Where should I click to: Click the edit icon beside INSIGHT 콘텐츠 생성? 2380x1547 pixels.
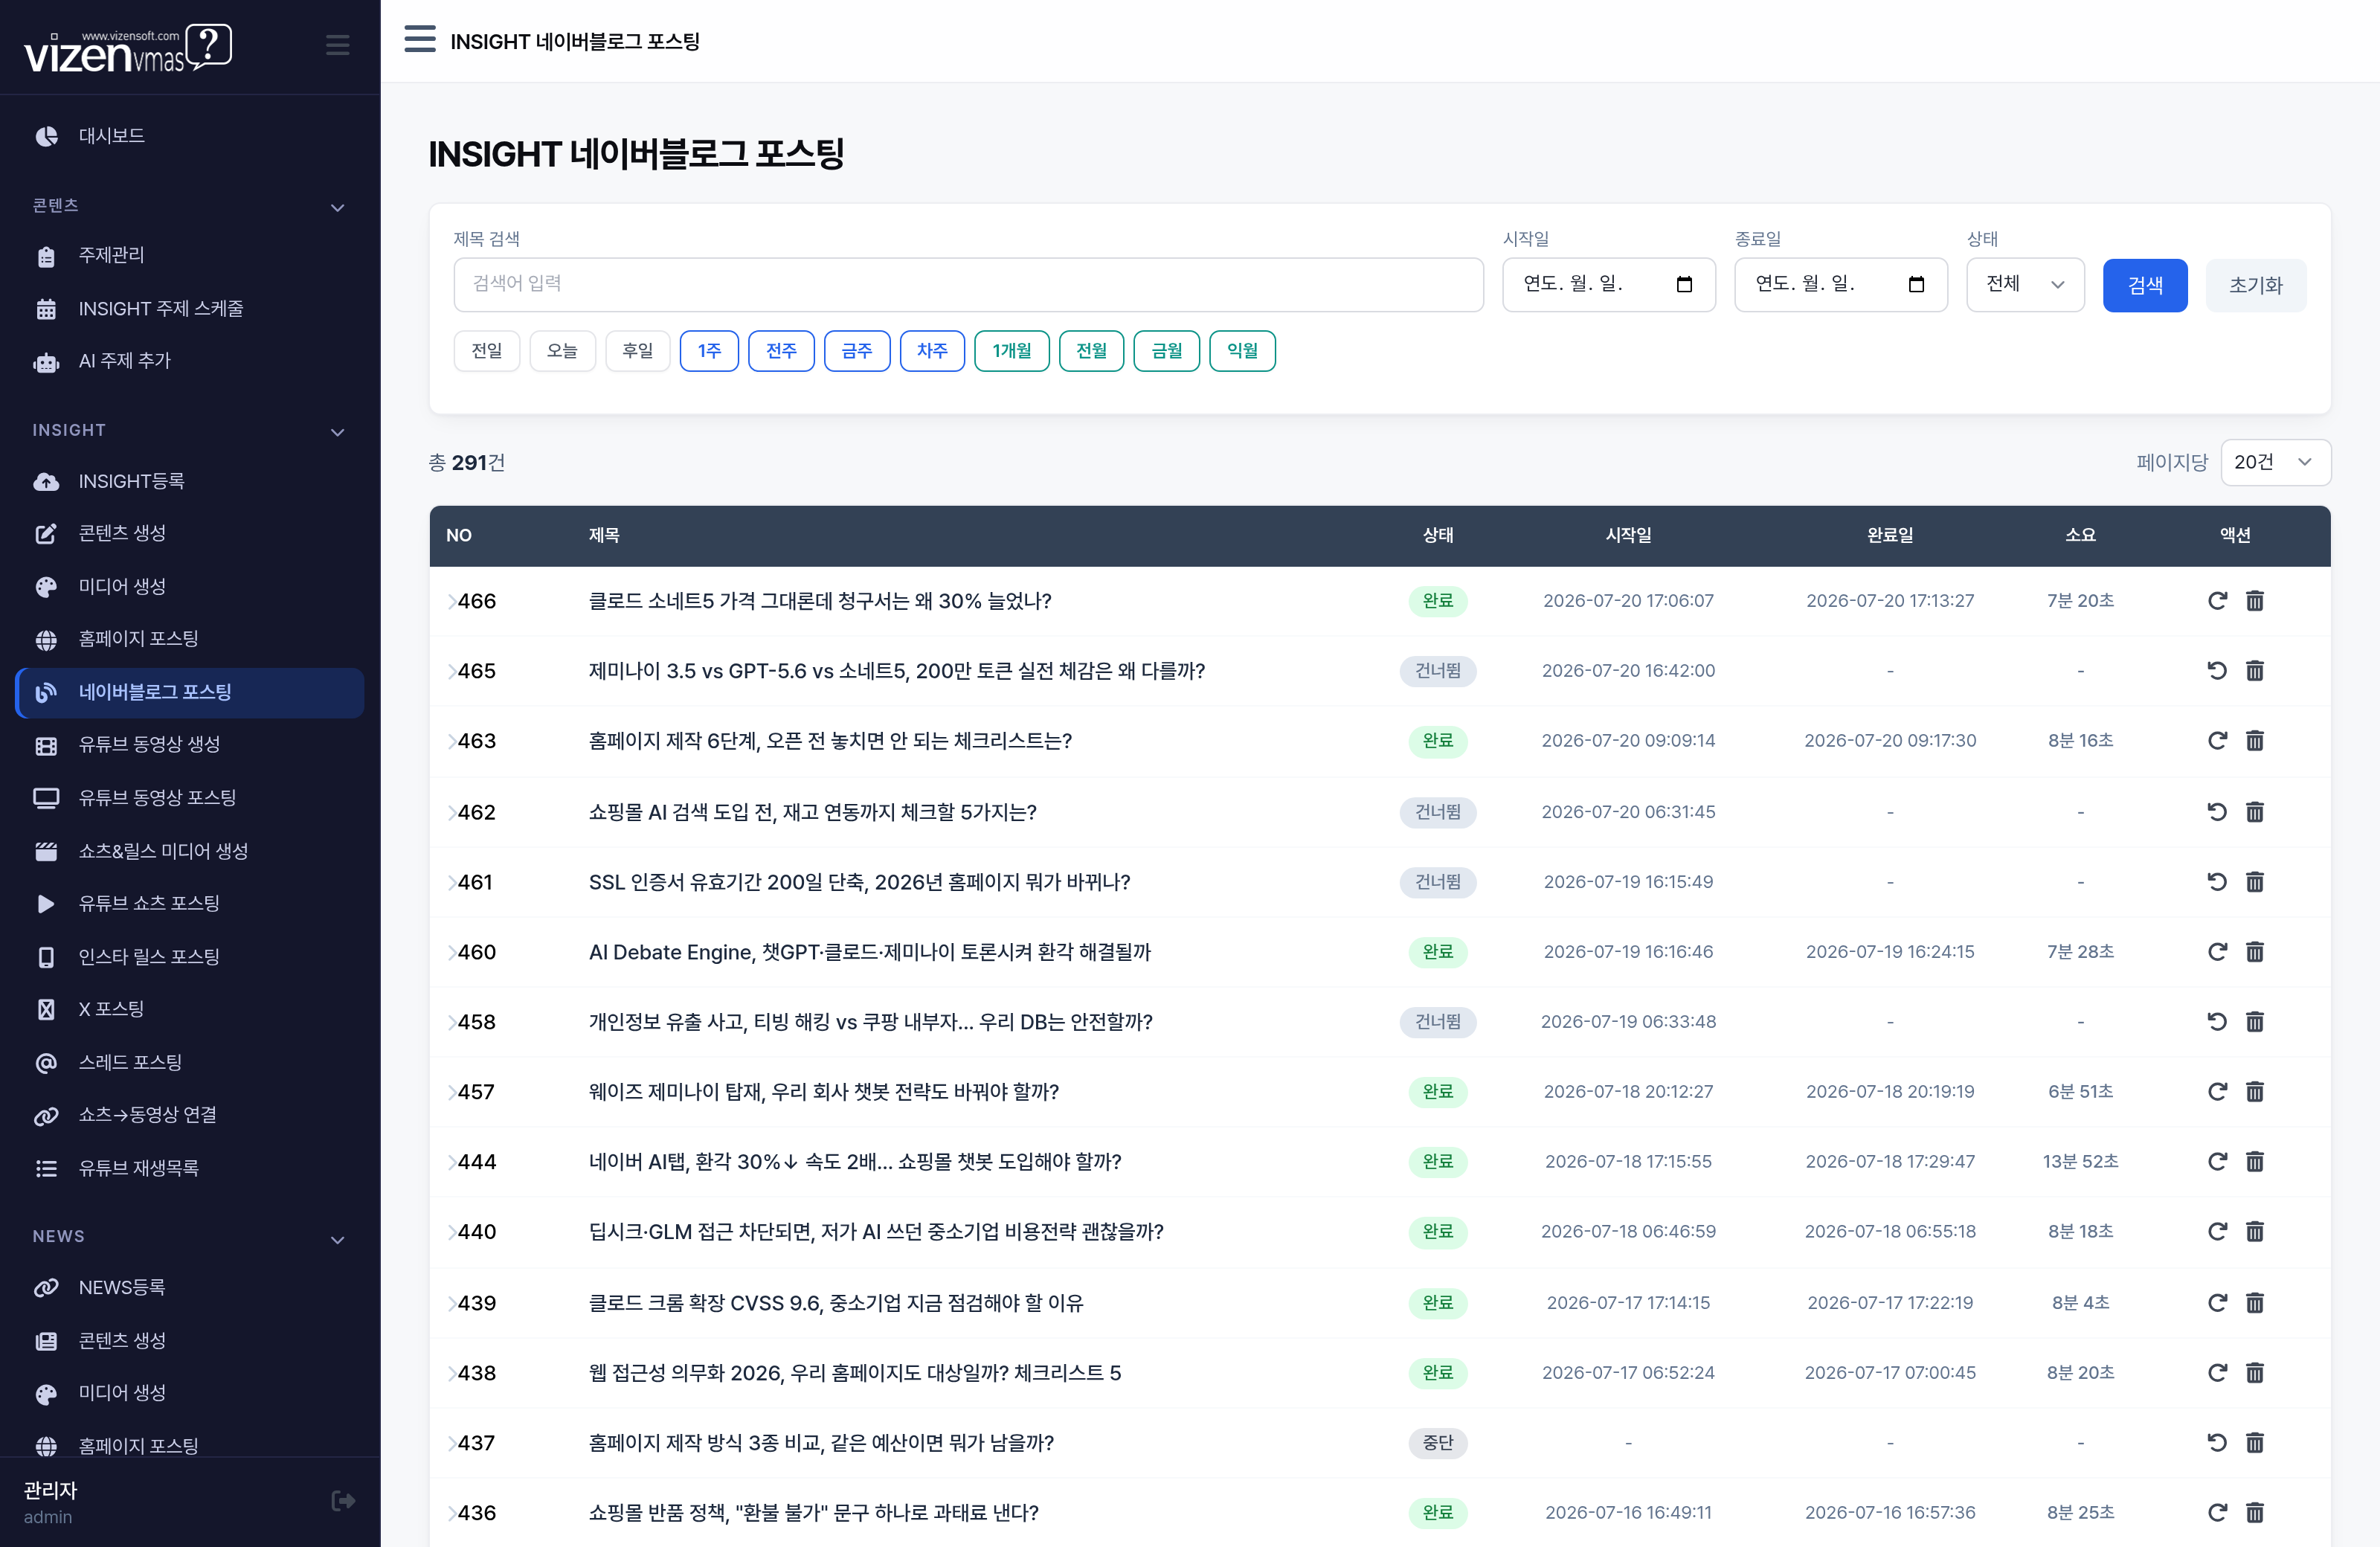46,533
